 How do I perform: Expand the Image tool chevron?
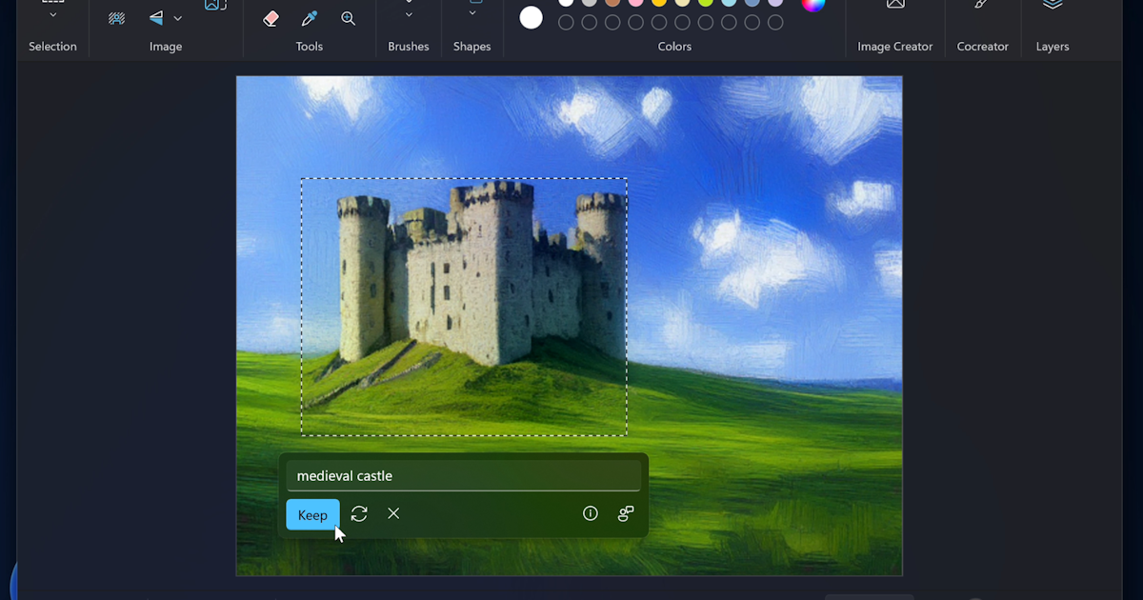tap(178, 17)
